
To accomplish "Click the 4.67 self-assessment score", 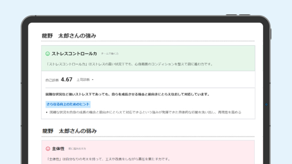I will coord(67,78).
